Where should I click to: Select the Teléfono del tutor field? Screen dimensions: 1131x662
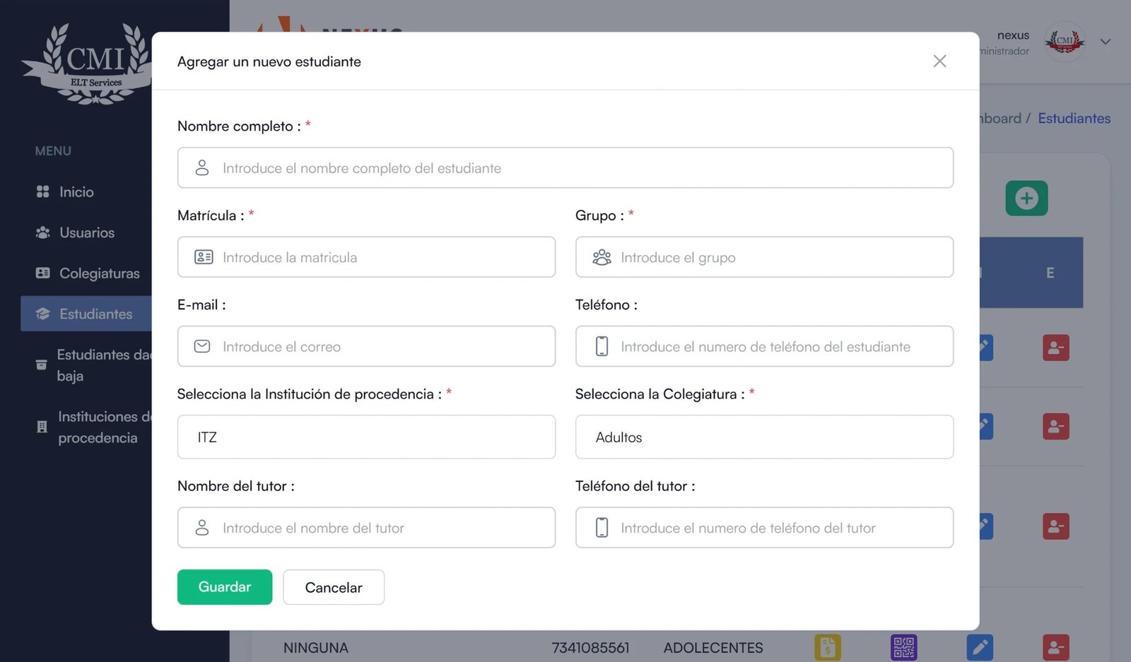click(x=764, y=528)
